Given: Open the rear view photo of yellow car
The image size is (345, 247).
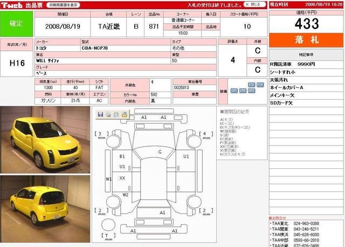Looking at the screenshot, I should 45,209.
